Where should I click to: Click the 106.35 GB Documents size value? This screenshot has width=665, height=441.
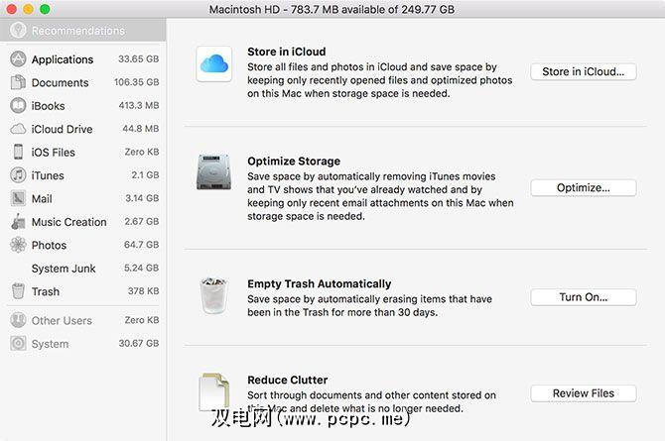[137, 82]
